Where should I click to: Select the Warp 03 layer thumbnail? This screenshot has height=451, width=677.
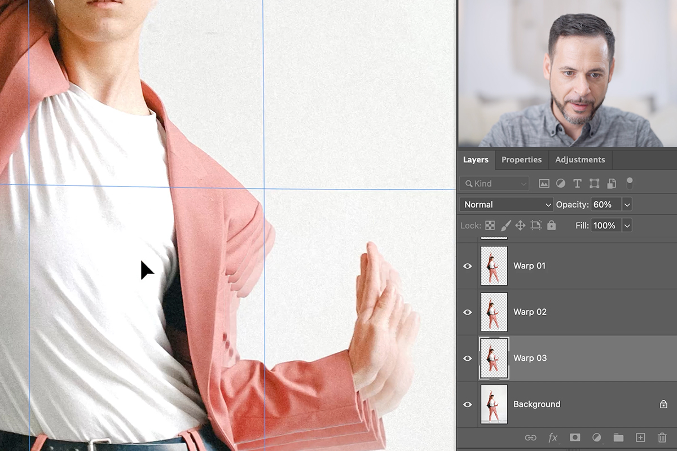[x=495, y=358]
